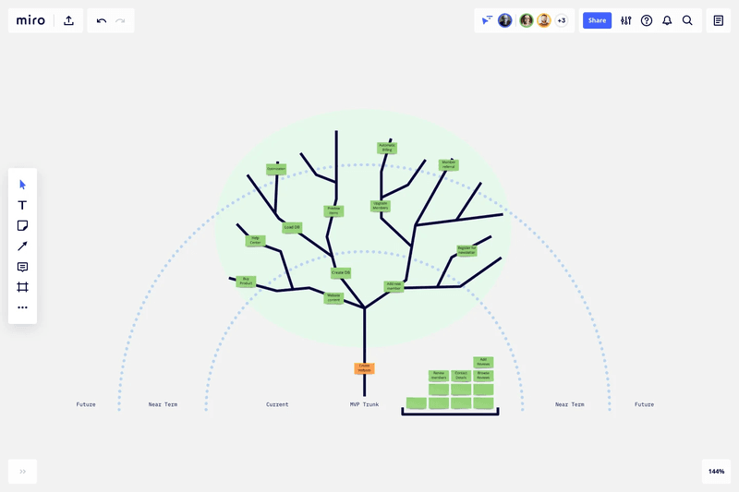The image size is (739, 492).
Task: Select the Upgrade Members sticky note
Action: 381,206
